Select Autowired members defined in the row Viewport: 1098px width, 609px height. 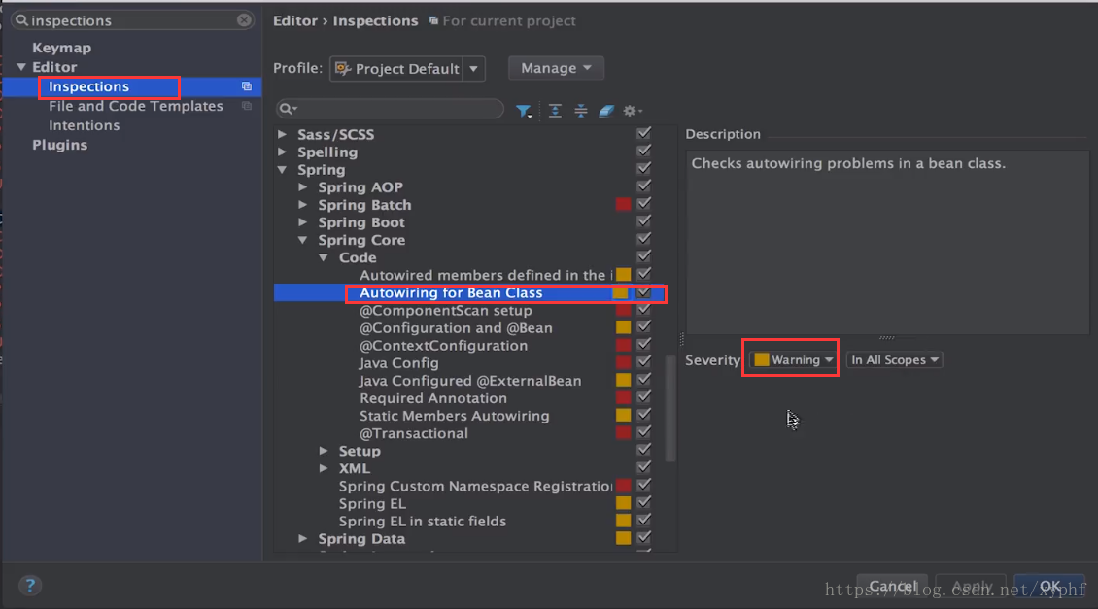tap(485, 275)
